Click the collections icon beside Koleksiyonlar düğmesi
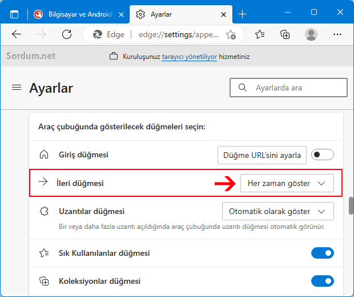 (44, 281)
